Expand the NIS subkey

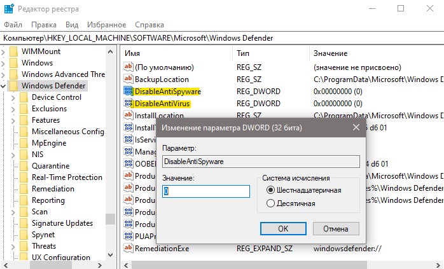click(x=13, y=155)
